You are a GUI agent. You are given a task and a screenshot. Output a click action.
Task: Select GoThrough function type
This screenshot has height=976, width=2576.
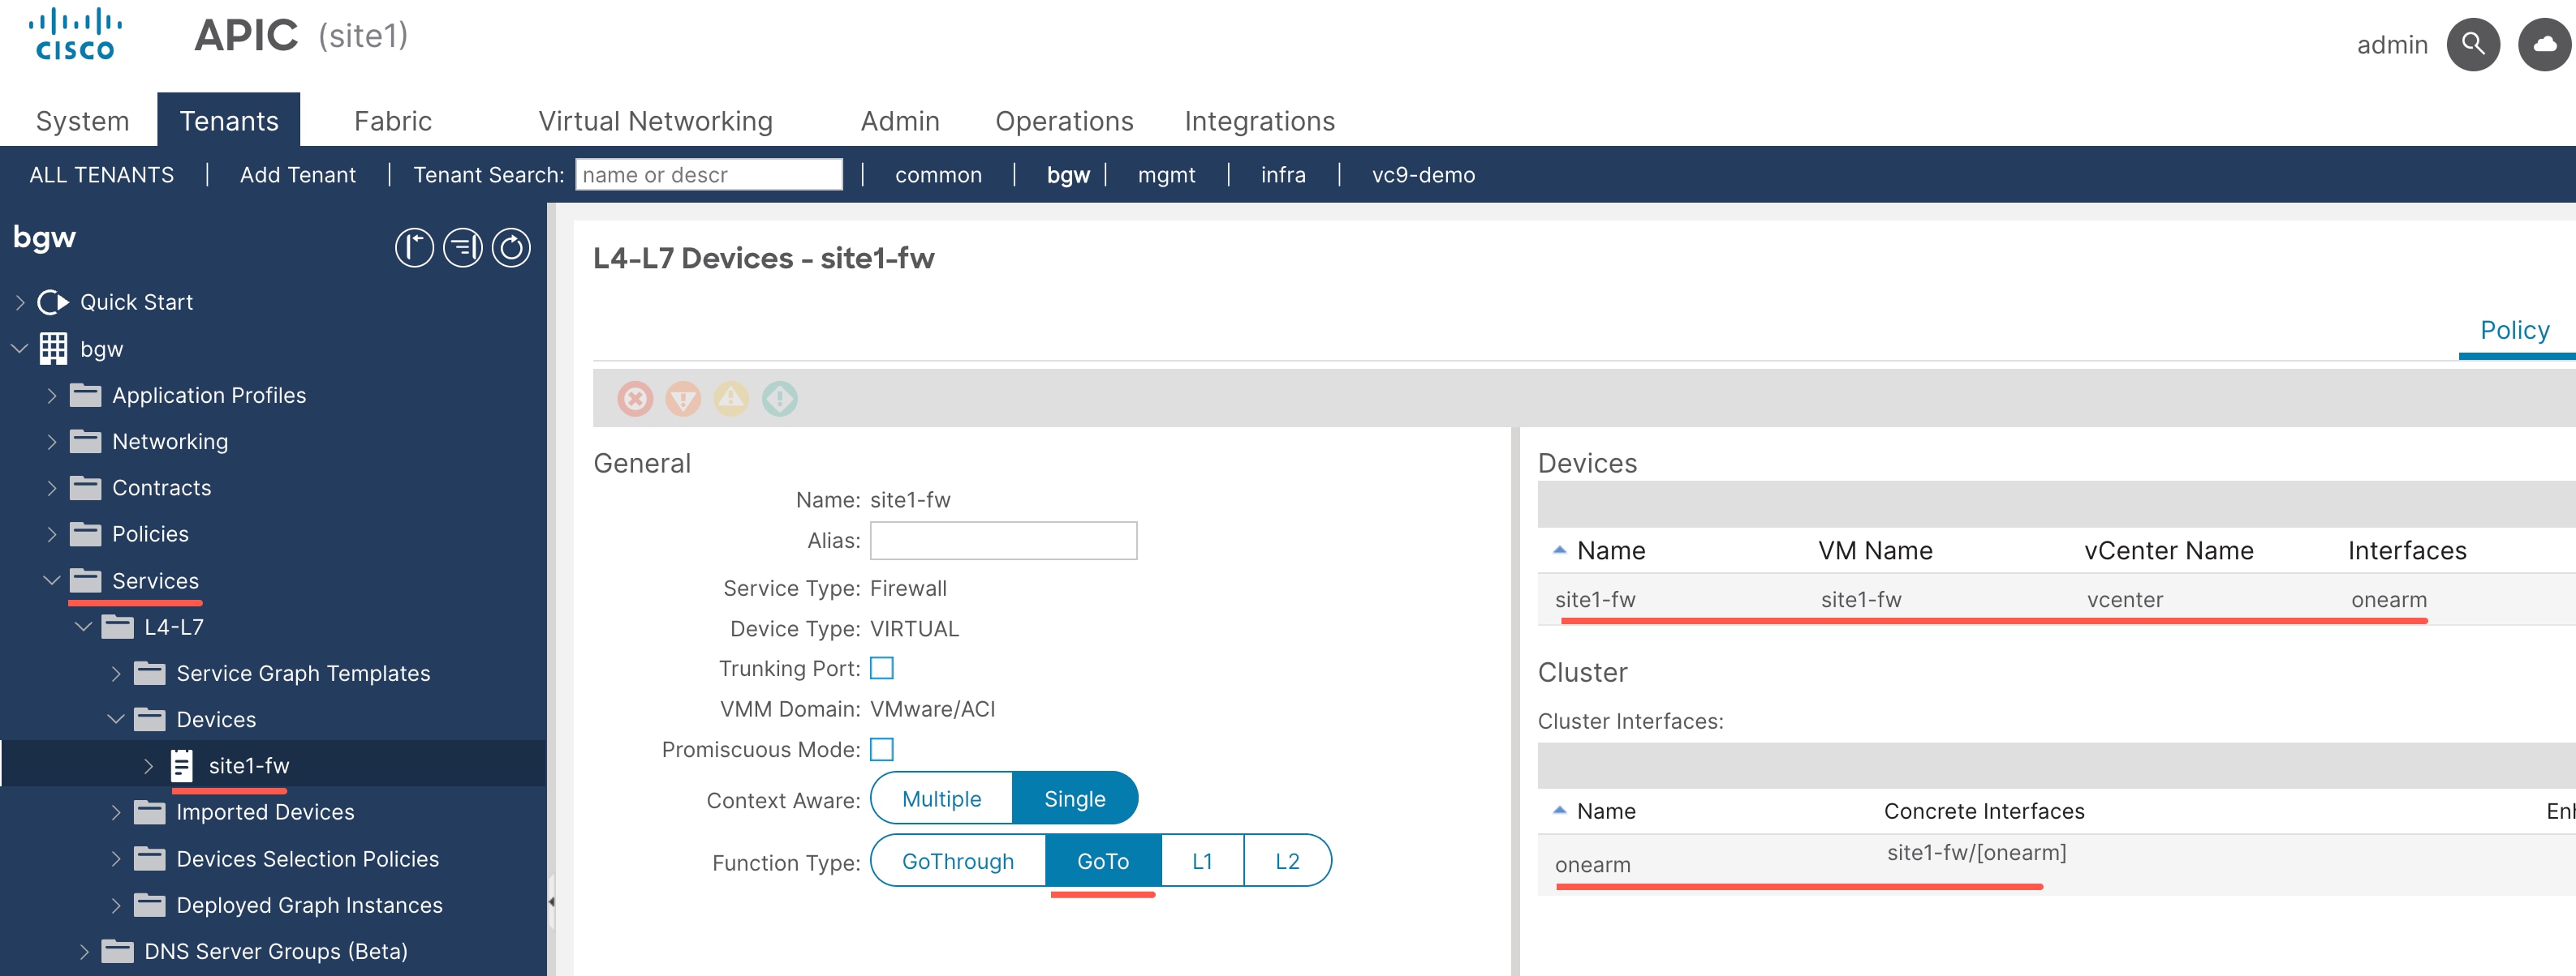pos(958,861)
